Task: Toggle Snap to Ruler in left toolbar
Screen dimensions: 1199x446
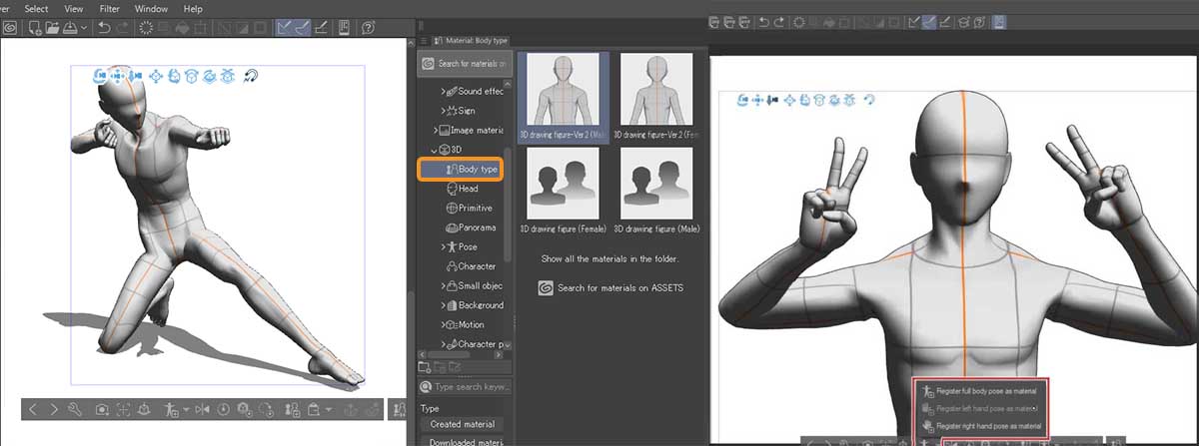Action: pos(285,28)
